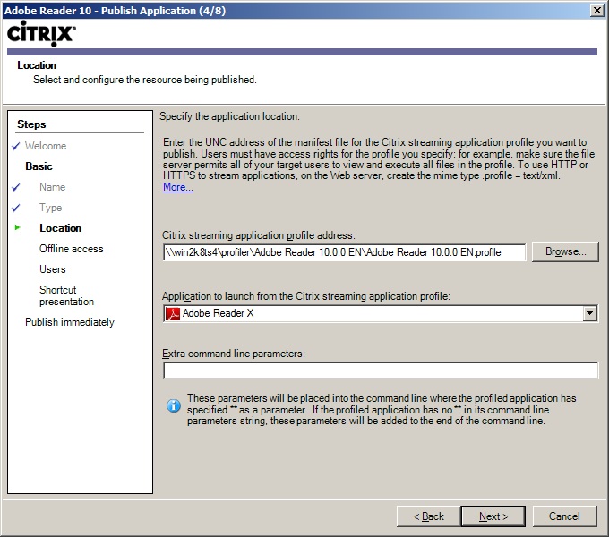
Task: Click the checkmark next to Welcome
Action: coord(16,146)
